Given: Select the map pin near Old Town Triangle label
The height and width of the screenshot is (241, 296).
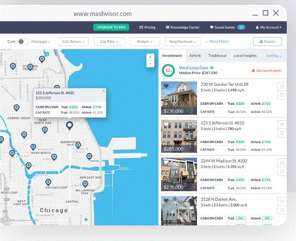Looking at the screenshot, I should (x=30, y=67).
